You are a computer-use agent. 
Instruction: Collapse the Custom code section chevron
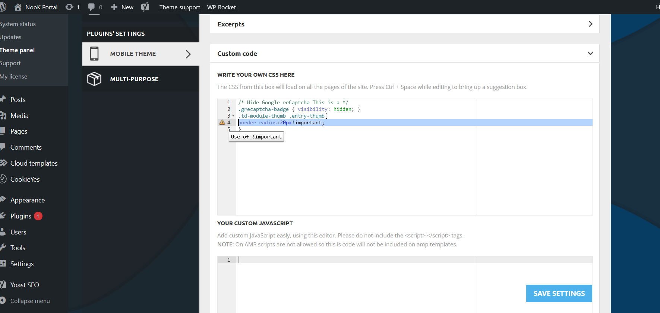coord(590,53)
